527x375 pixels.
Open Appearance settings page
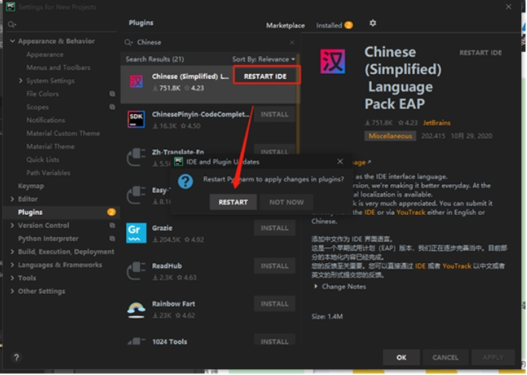pos(45,54)
